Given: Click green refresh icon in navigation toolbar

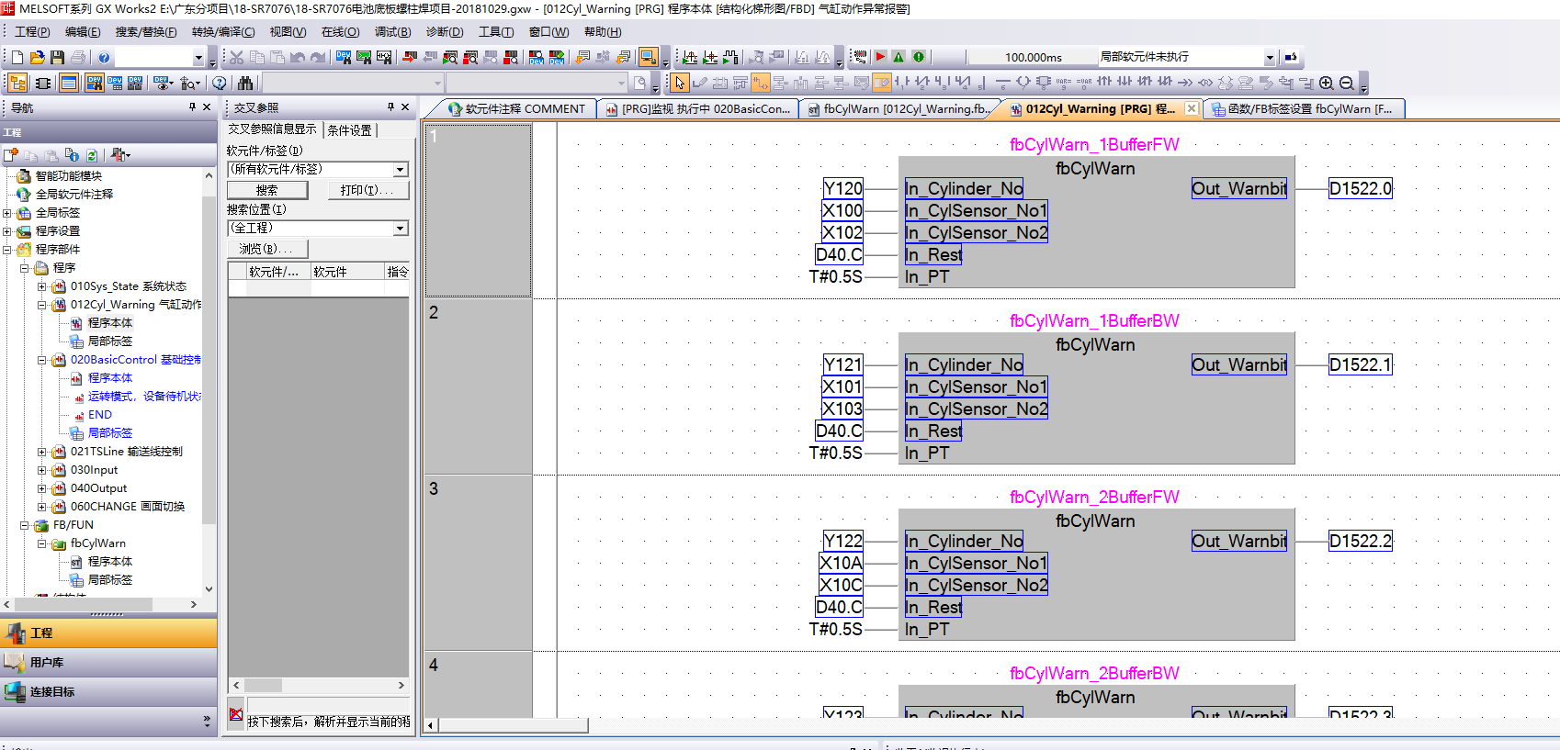Looking at the screenshot, I should coord(91,155).
